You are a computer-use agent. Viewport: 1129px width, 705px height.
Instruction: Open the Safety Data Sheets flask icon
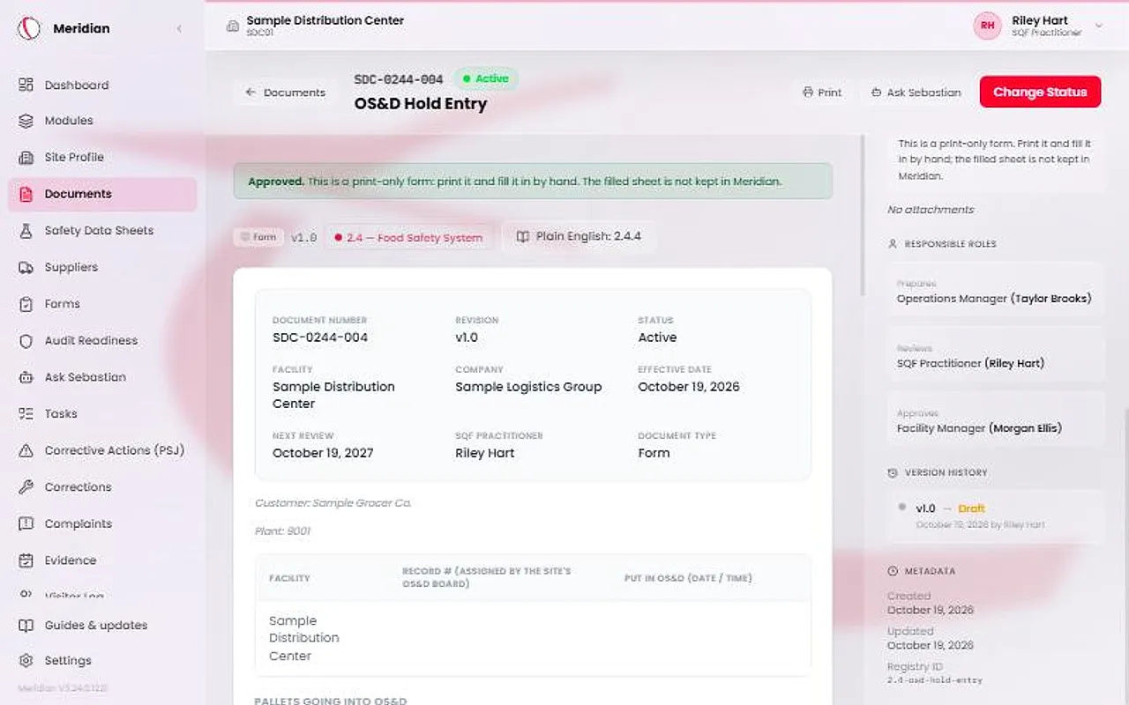(x=26, y=230)
